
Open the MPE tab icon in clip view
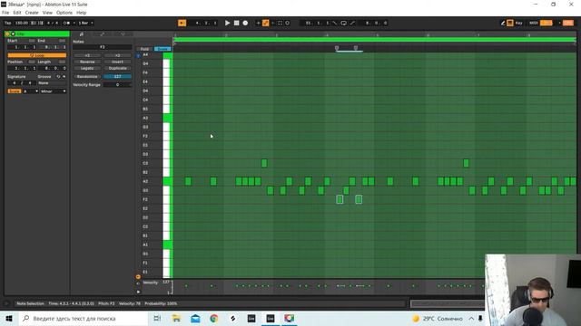click(123, 34)
